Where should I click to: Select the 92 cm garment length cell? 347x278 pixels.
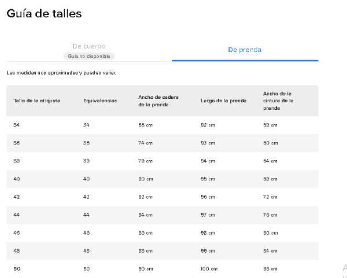[207, 125]
